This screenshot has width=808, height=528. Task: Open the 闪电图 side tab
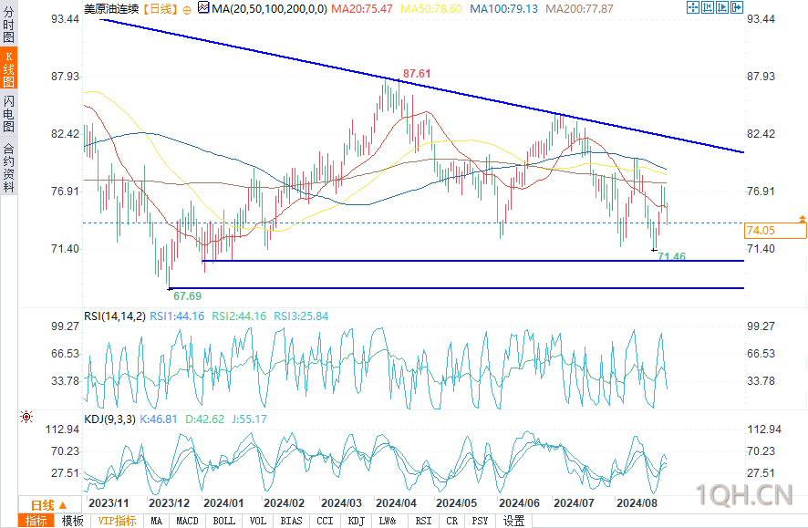pyautogui.click(x=8, y=113)
